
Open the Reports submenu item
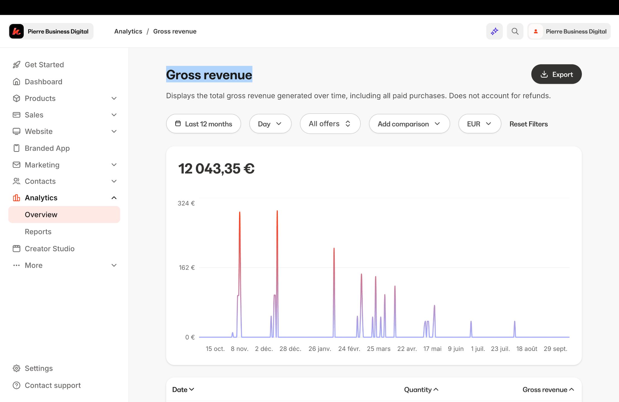coord(38,232)
